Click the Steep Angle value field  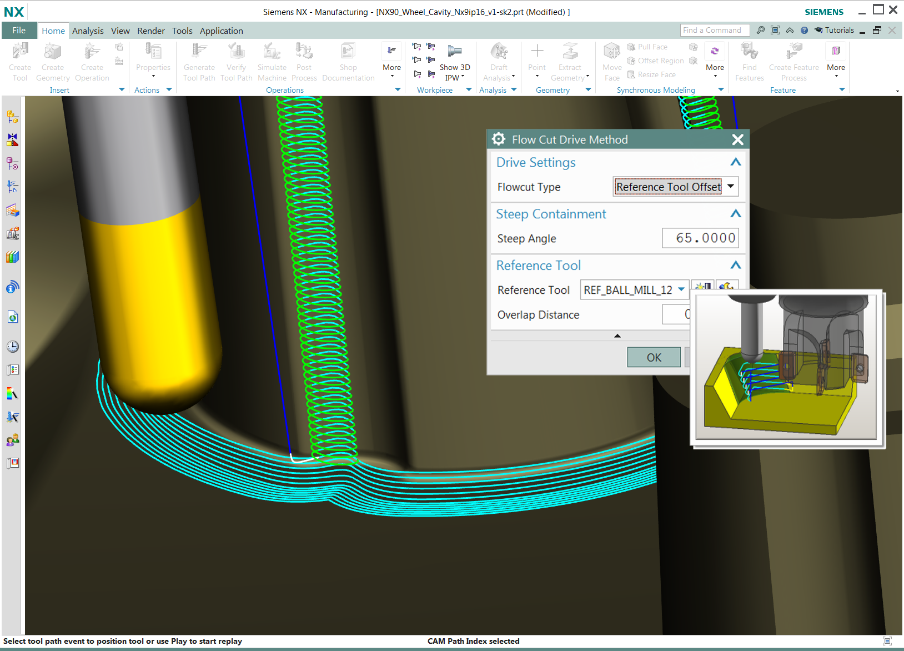point(700,238)
